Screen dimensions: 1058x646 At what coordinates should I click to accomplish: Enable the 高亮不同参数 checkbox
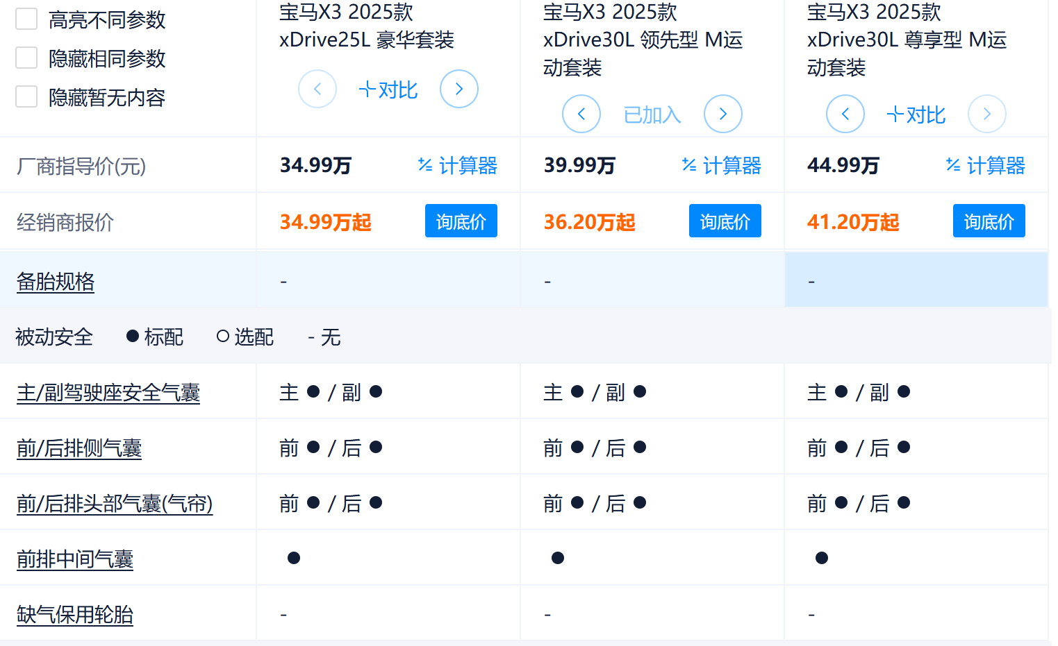point(26,19)
